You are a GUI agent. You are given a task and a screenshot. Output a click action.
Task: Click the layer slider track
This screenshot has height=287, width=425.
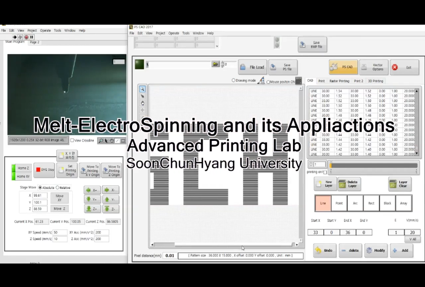pos(374,166)
